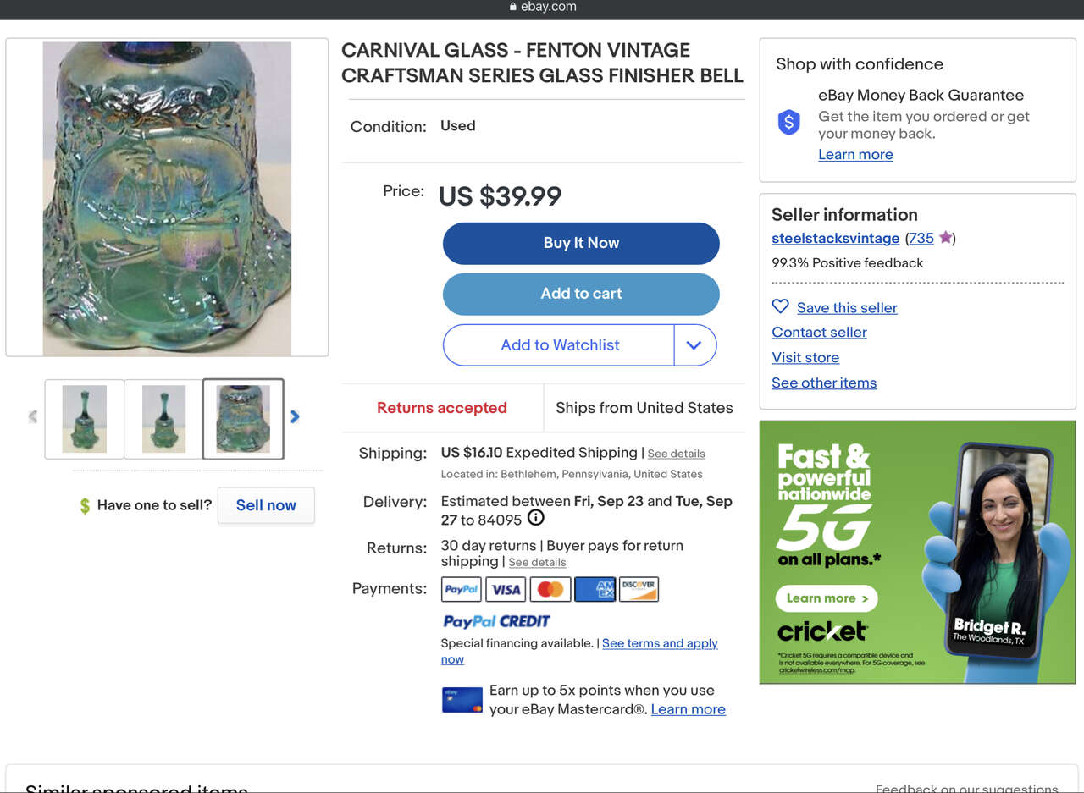The height and width of the screenshot is (793, 1084).
Task: Click the Money Back Guarantee shield icon
Action: [x=788, y=123]
